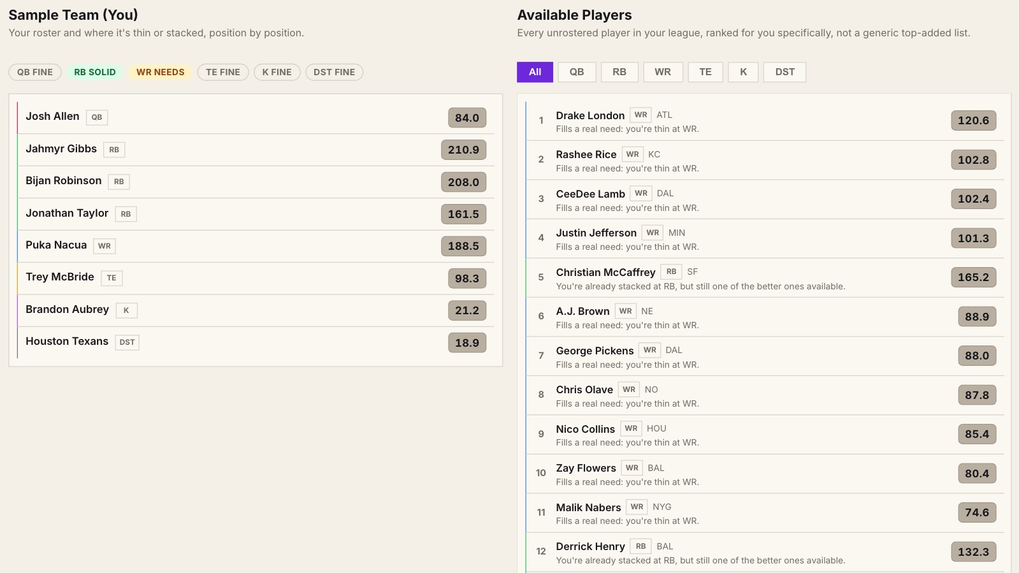The width and height of the screenshot is (1019, 573).
Task: Open available player Nico Collins
Action: 765,435
